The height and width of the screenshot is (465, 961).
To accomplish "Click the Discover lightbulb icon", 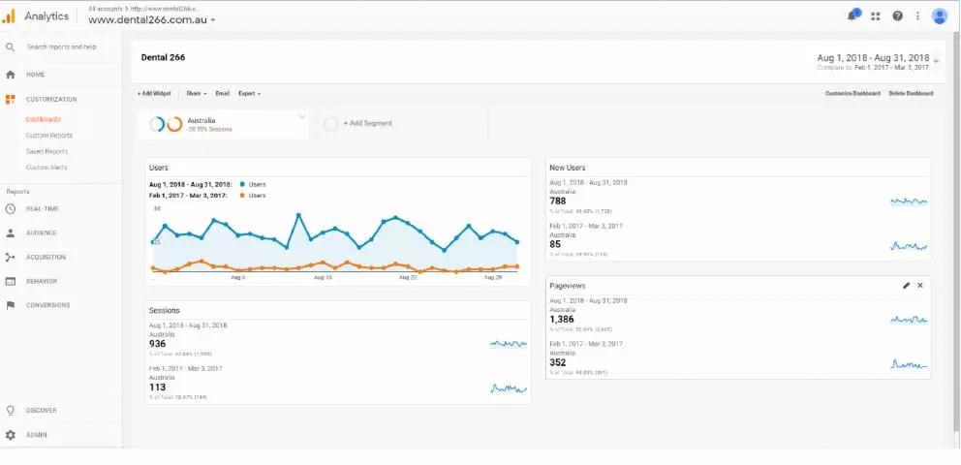I will tap(10, 411).
